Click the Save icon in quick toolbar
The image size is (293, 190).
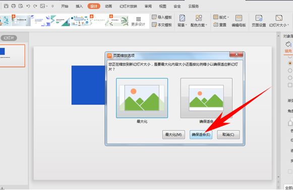pyautogui.click(x=6, y=6)
